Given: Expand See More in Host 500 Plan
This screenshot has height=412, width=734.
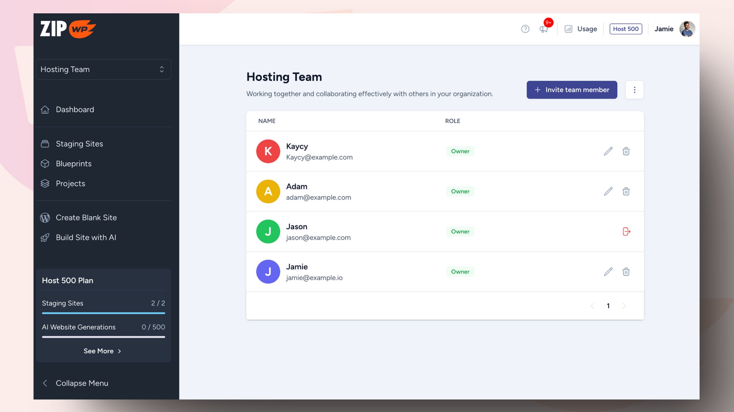Looking at the screenshot, I should click(x=102, y=351).
